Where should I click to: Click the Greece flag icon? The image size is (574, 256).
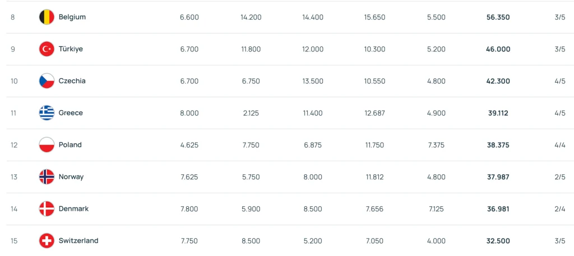(47, 113)
